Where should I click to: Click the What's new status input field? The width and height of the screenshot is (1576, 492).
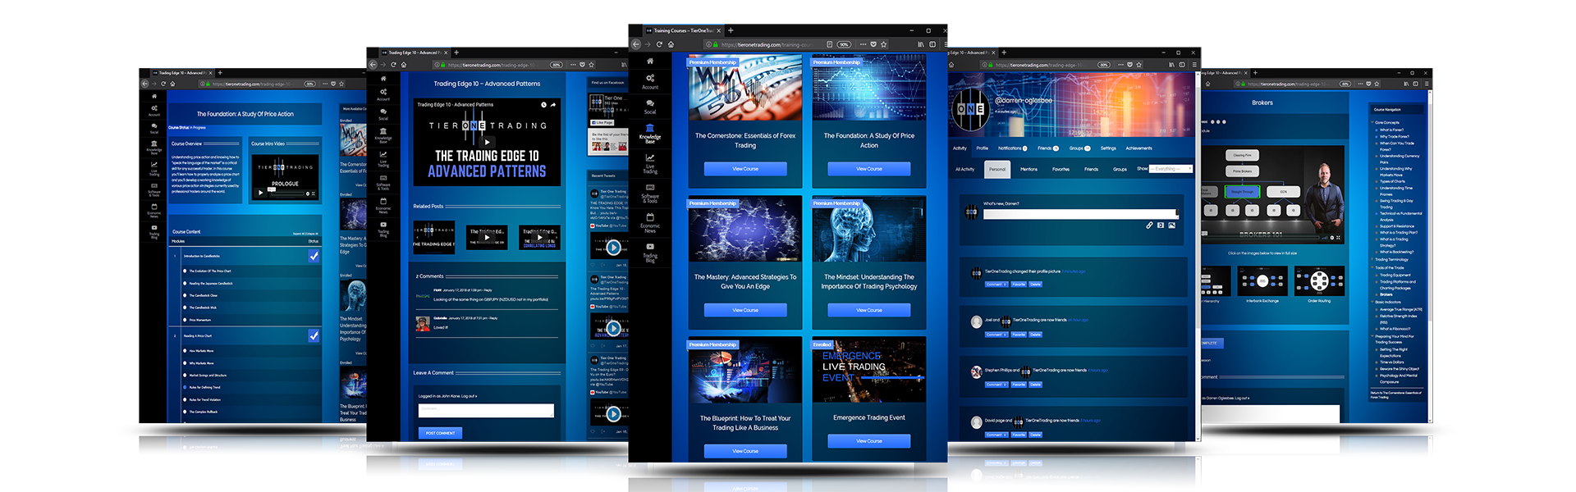point(1079,214)
